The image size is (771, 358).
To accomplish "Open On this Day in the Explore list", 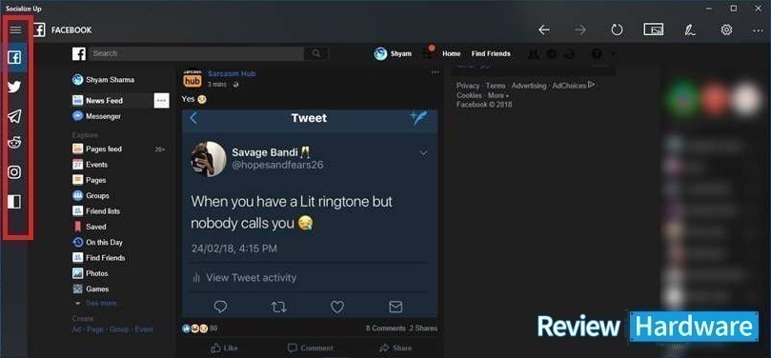I will (x=97, y=242).
